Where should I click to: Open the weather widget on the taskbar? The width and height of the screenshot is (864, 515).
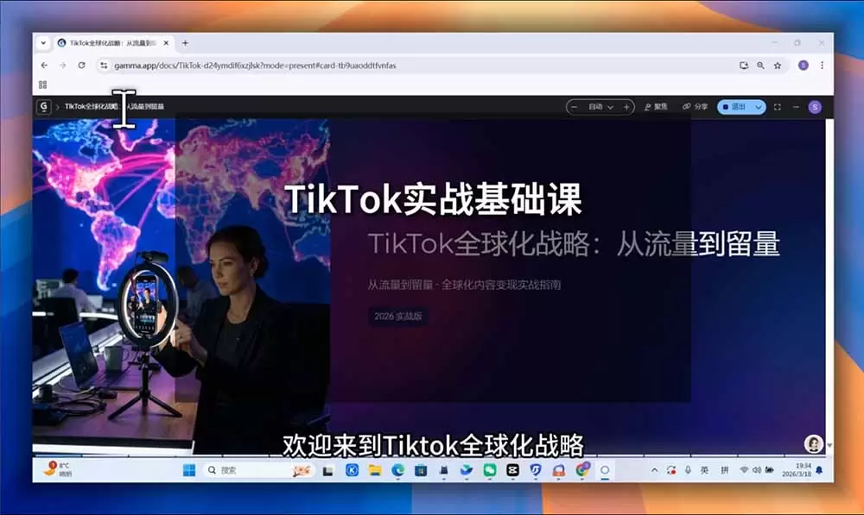coord(59,469)
